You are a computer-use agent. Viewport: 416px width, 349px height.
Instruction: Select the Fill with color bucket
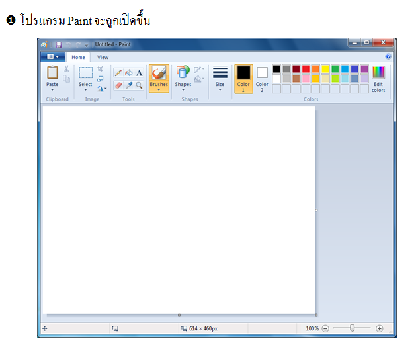coord(129,72)
